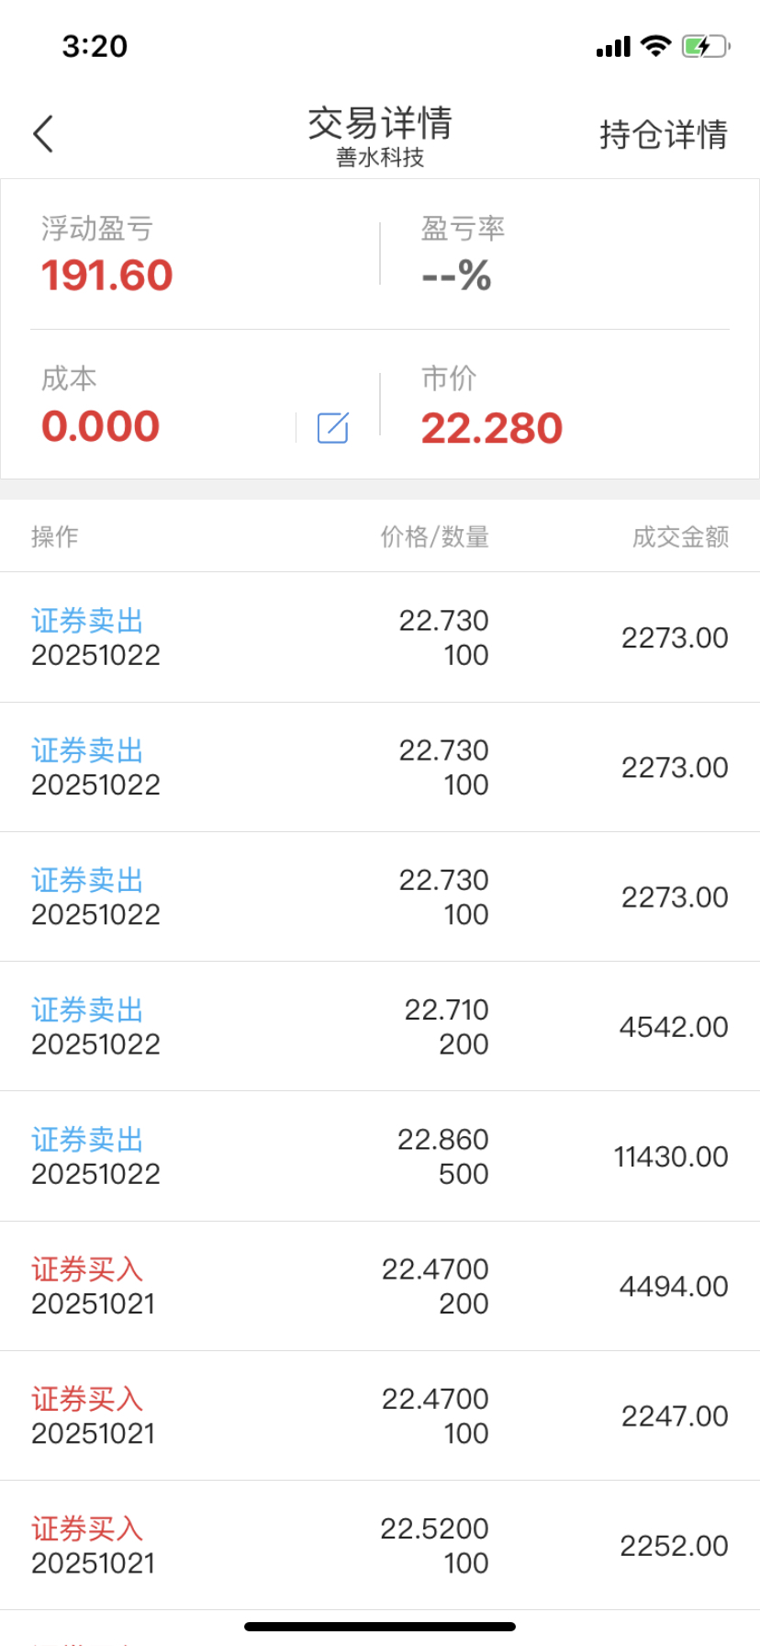Tap the edit cost pencil icon

(332, 428)
